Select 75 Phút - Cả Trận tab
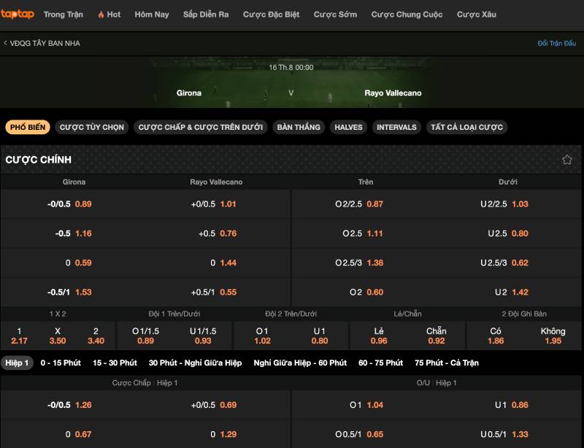 [447, 363]
